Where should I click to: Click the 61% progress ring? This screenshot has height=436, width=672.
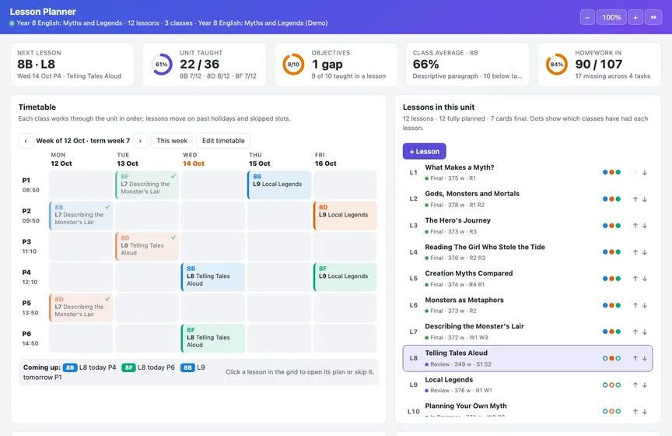pos(162,65)
